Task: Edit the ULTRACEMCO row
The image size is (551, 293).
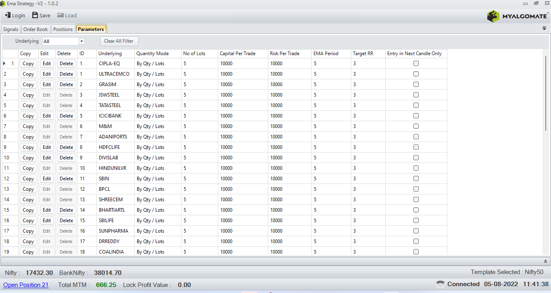Action: click(47, 74)
